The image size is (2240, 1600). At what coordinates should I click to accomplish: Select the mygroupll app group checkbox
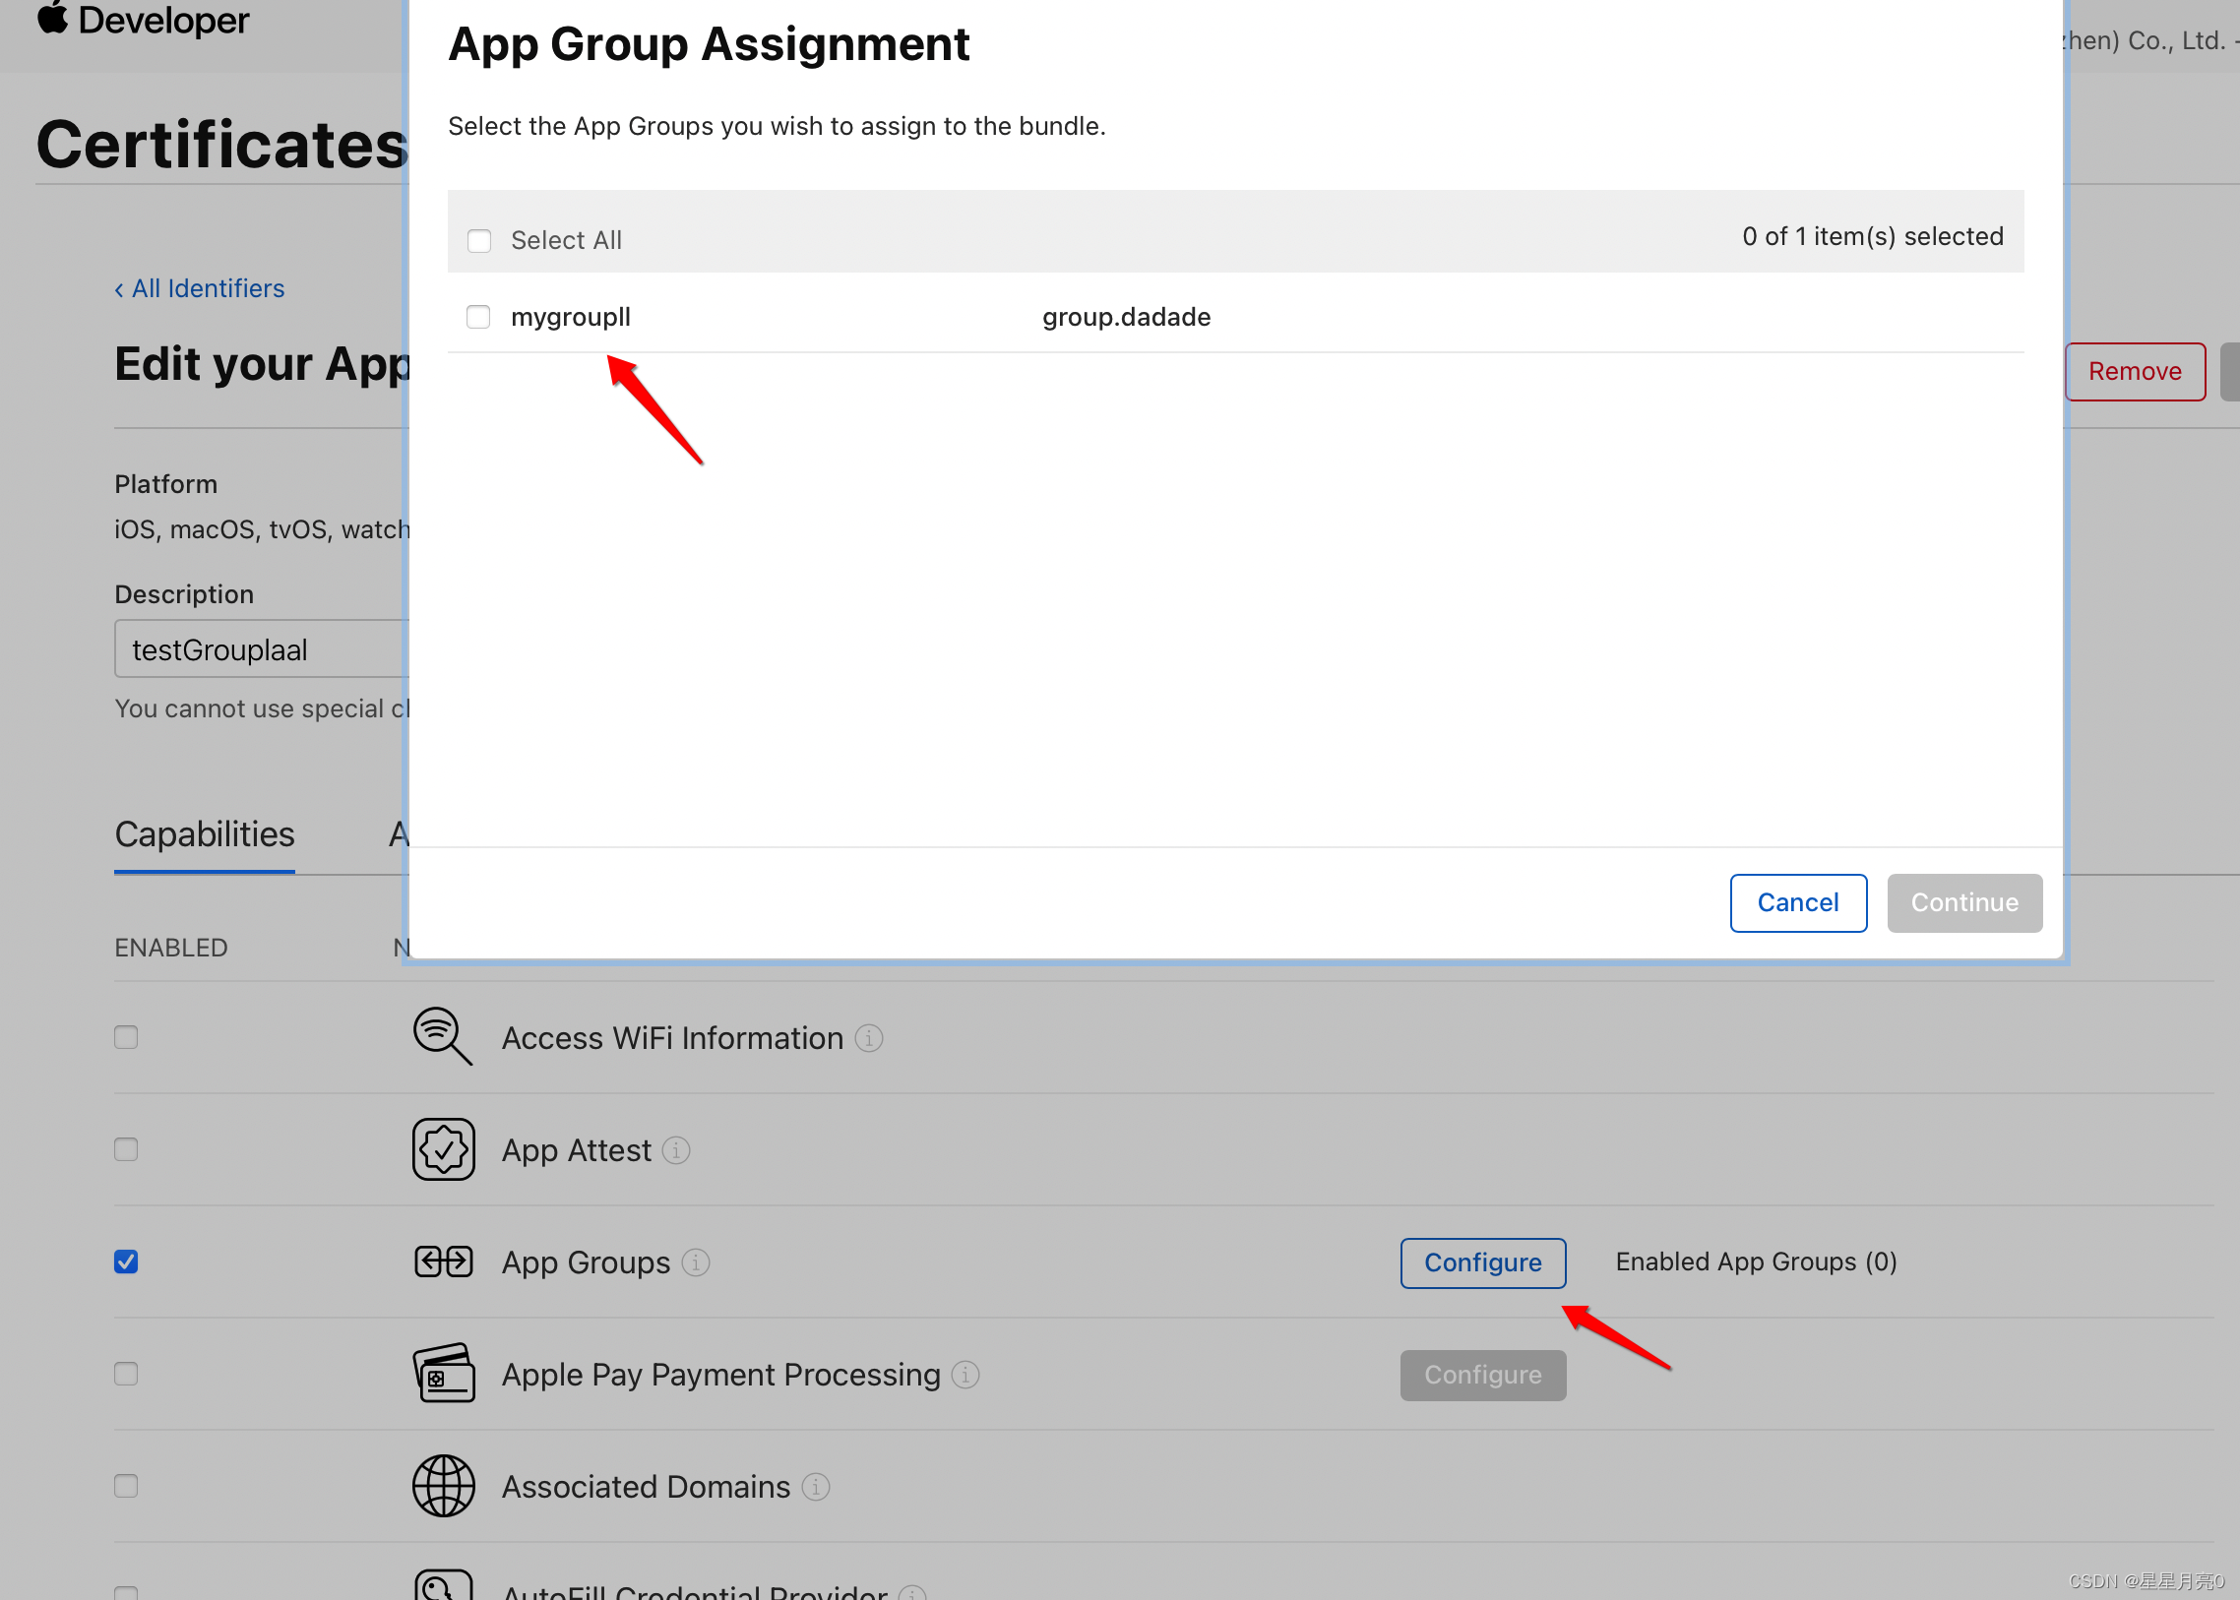point(479,317)
